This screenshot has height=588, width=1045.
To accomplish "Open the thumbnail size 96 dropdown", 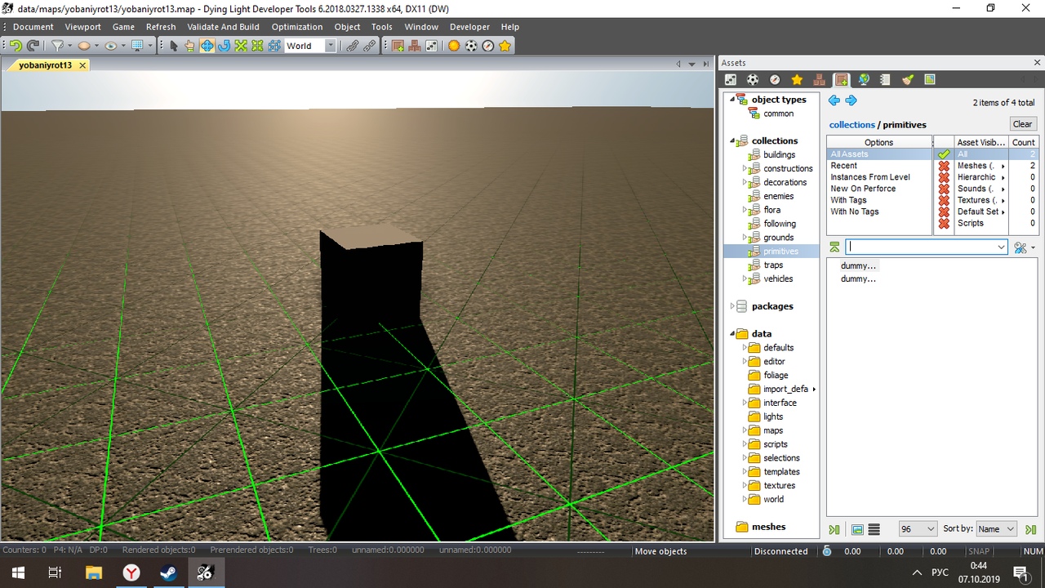I will pos(918,529).
